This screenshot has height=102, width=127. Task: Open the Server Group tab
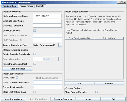[x=26, y=6]
